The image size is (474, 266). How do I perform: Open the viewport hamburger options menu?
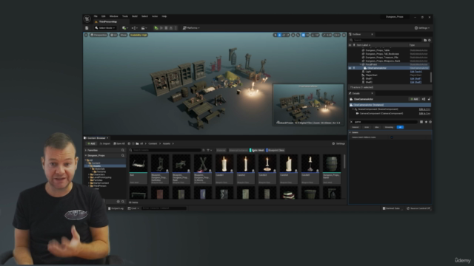click(86, 35)
